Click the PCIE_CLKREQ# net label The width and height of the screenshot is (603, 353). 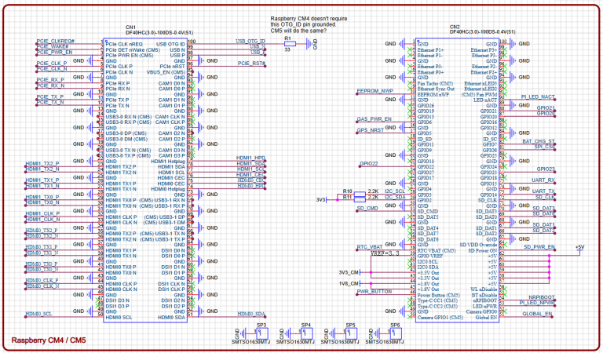coord(56,41)
